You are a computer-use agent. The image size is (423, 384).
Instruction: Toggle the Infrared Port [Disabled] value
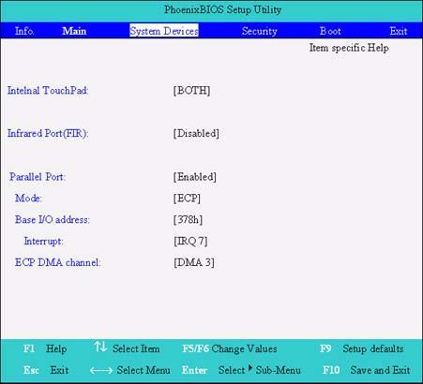tap(196, 133)
